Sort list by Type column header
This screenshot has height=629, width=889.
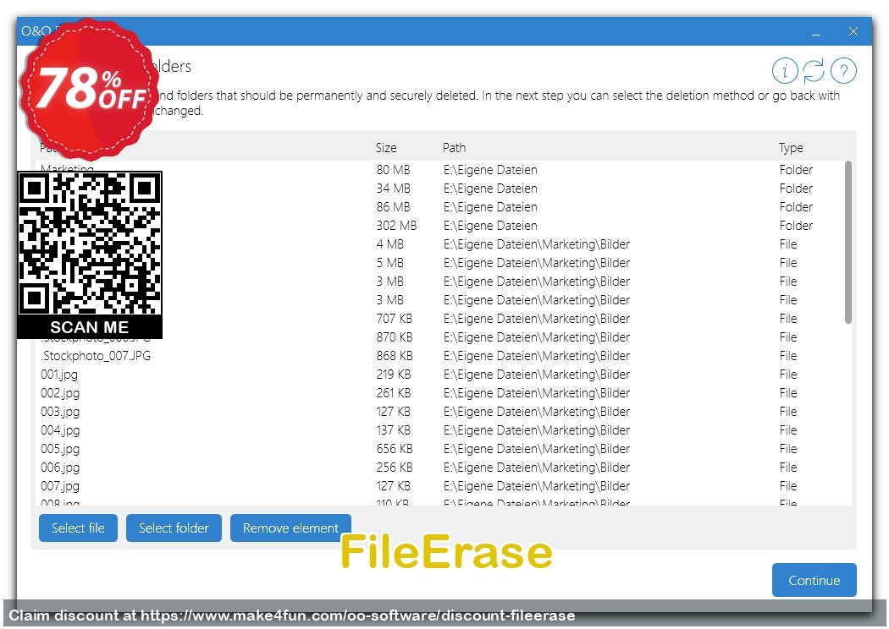coord(791,148)
